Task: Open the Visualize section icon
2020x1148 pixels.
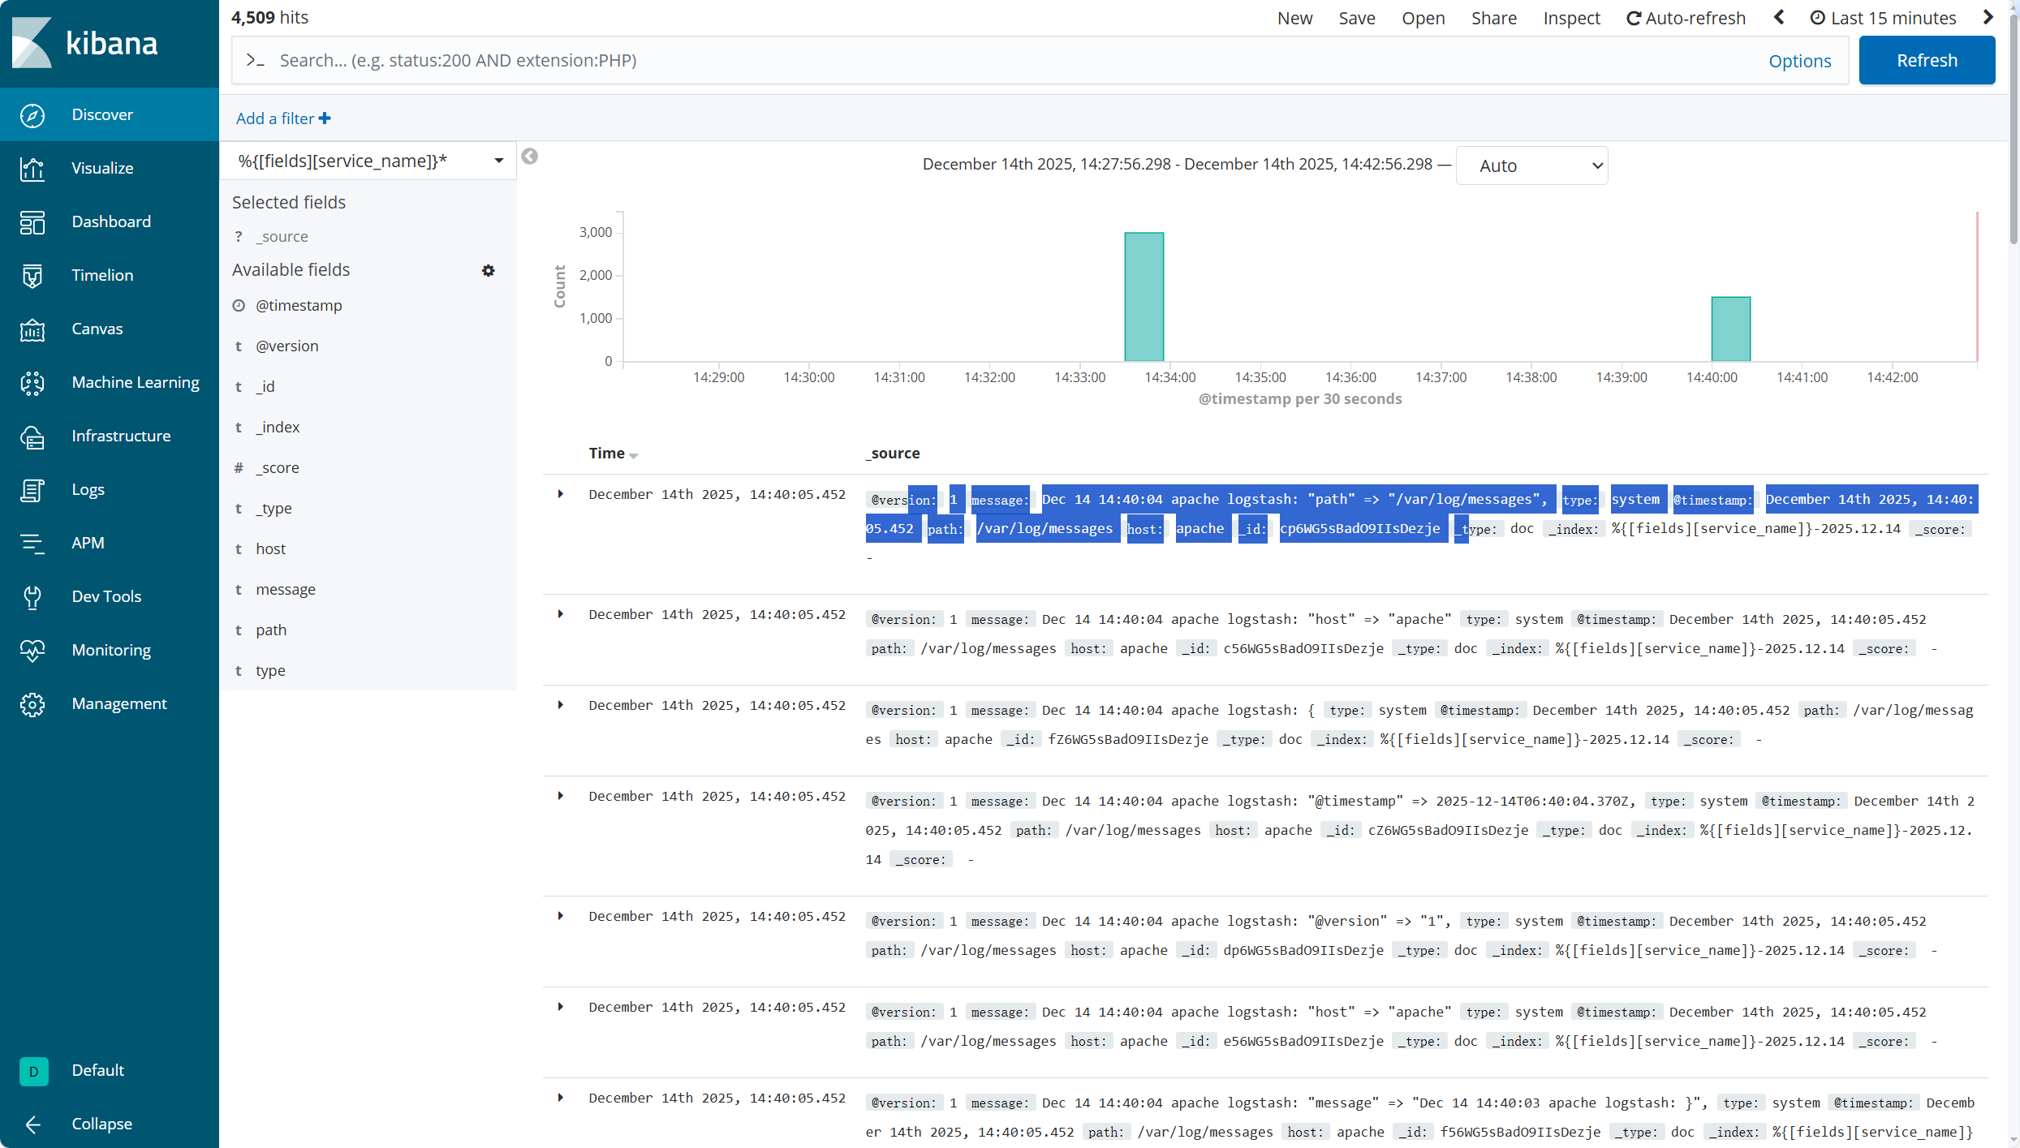Action: [32, 169]
